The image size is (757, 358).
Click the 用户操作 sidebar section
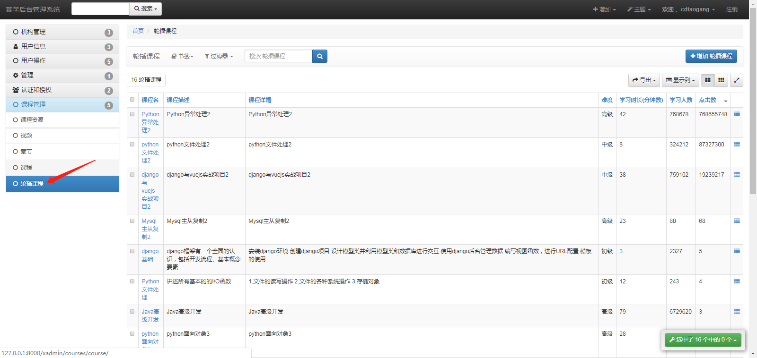pos(62,61)
